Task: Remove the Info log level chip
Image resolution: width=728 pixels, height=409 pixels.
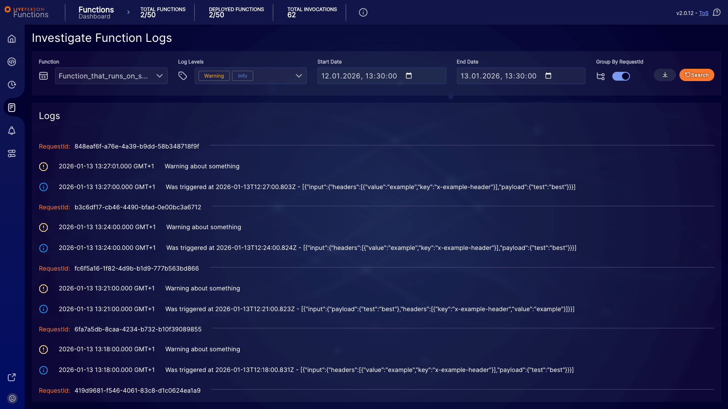Action: point(242,75)
